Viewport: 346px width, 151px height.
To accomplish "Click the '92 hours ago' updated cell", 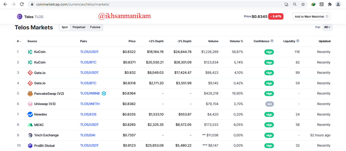I will click(320, 135).
